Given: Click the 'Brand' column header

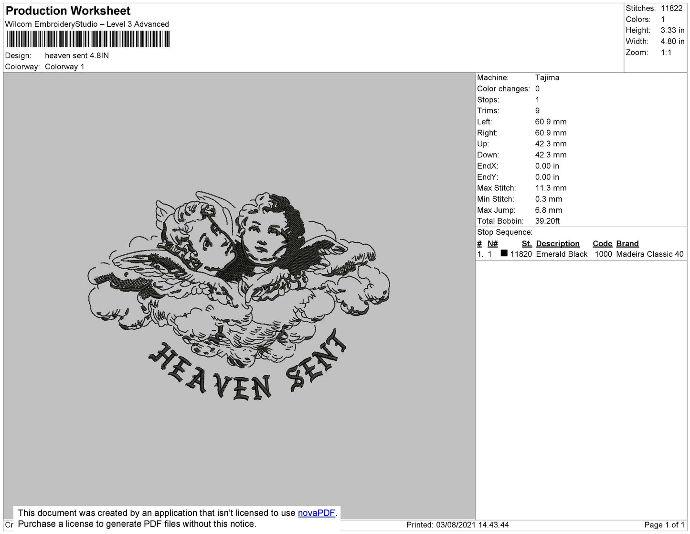Looking at the screenshot, I should [x=627, y=243].
